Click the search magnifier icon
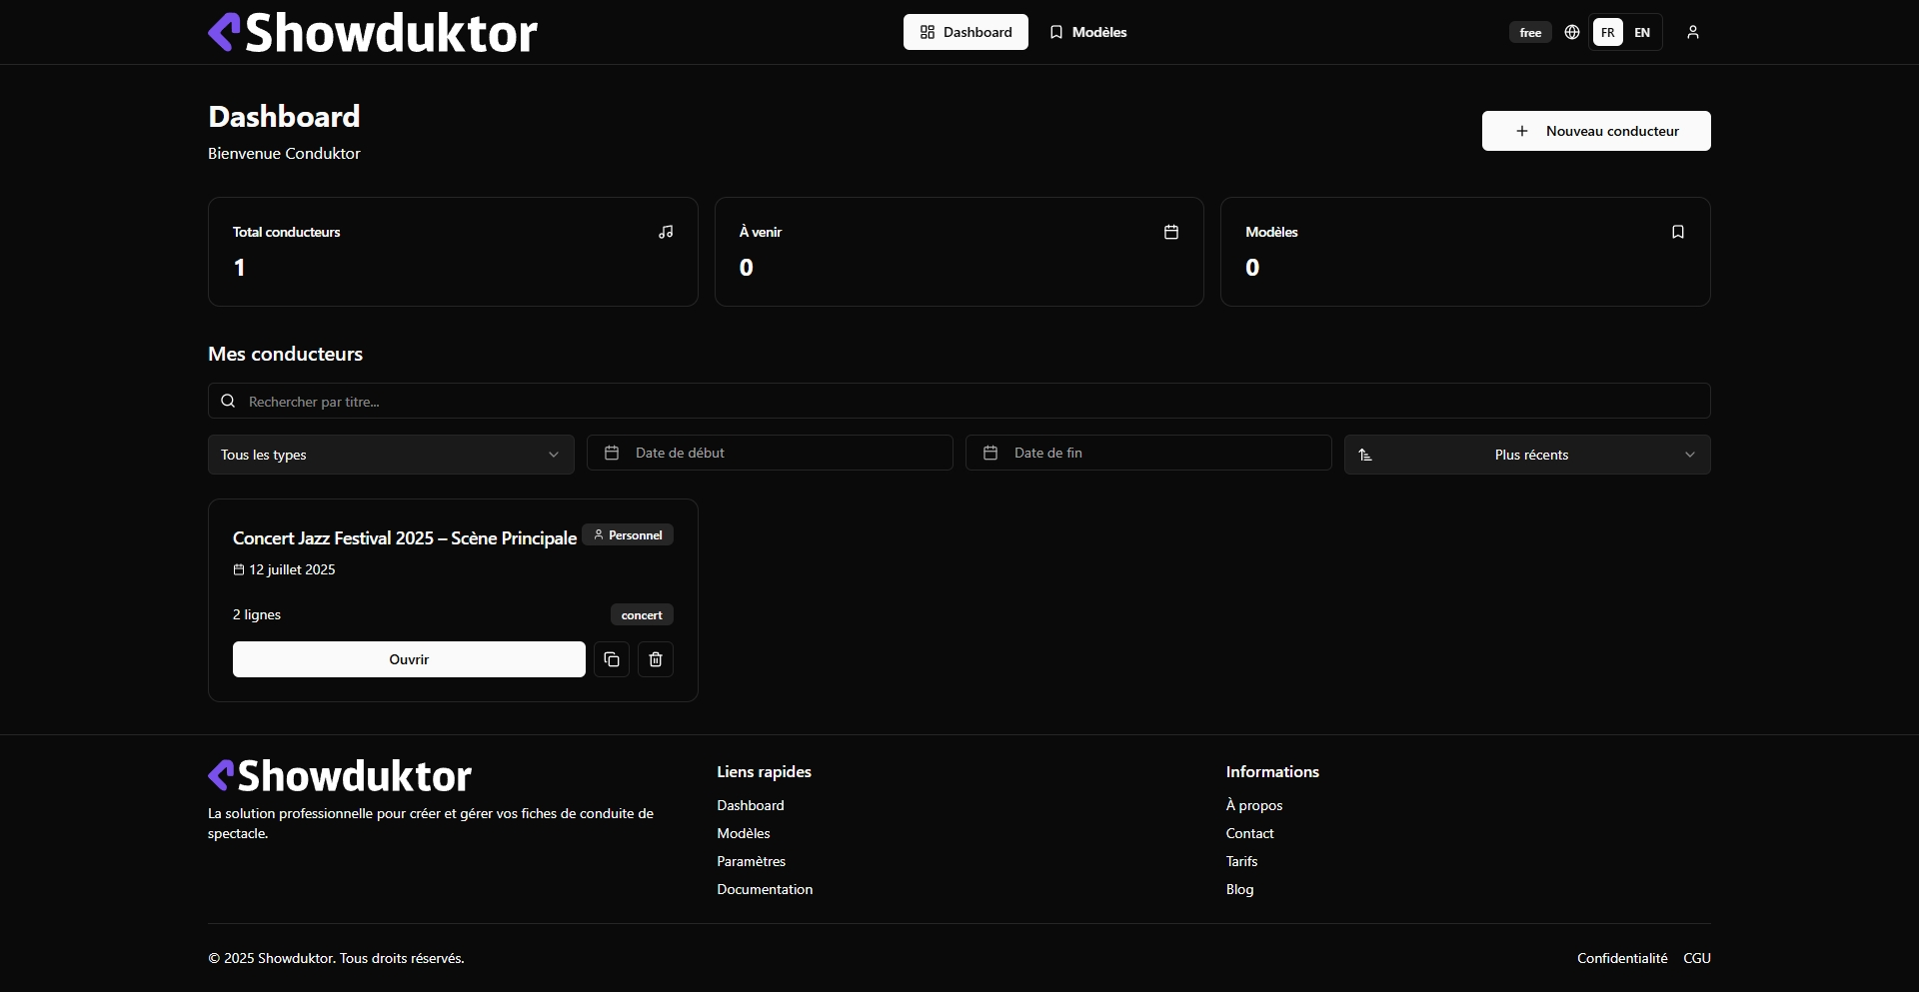The image size is (1919, 992). click(228, 401)
